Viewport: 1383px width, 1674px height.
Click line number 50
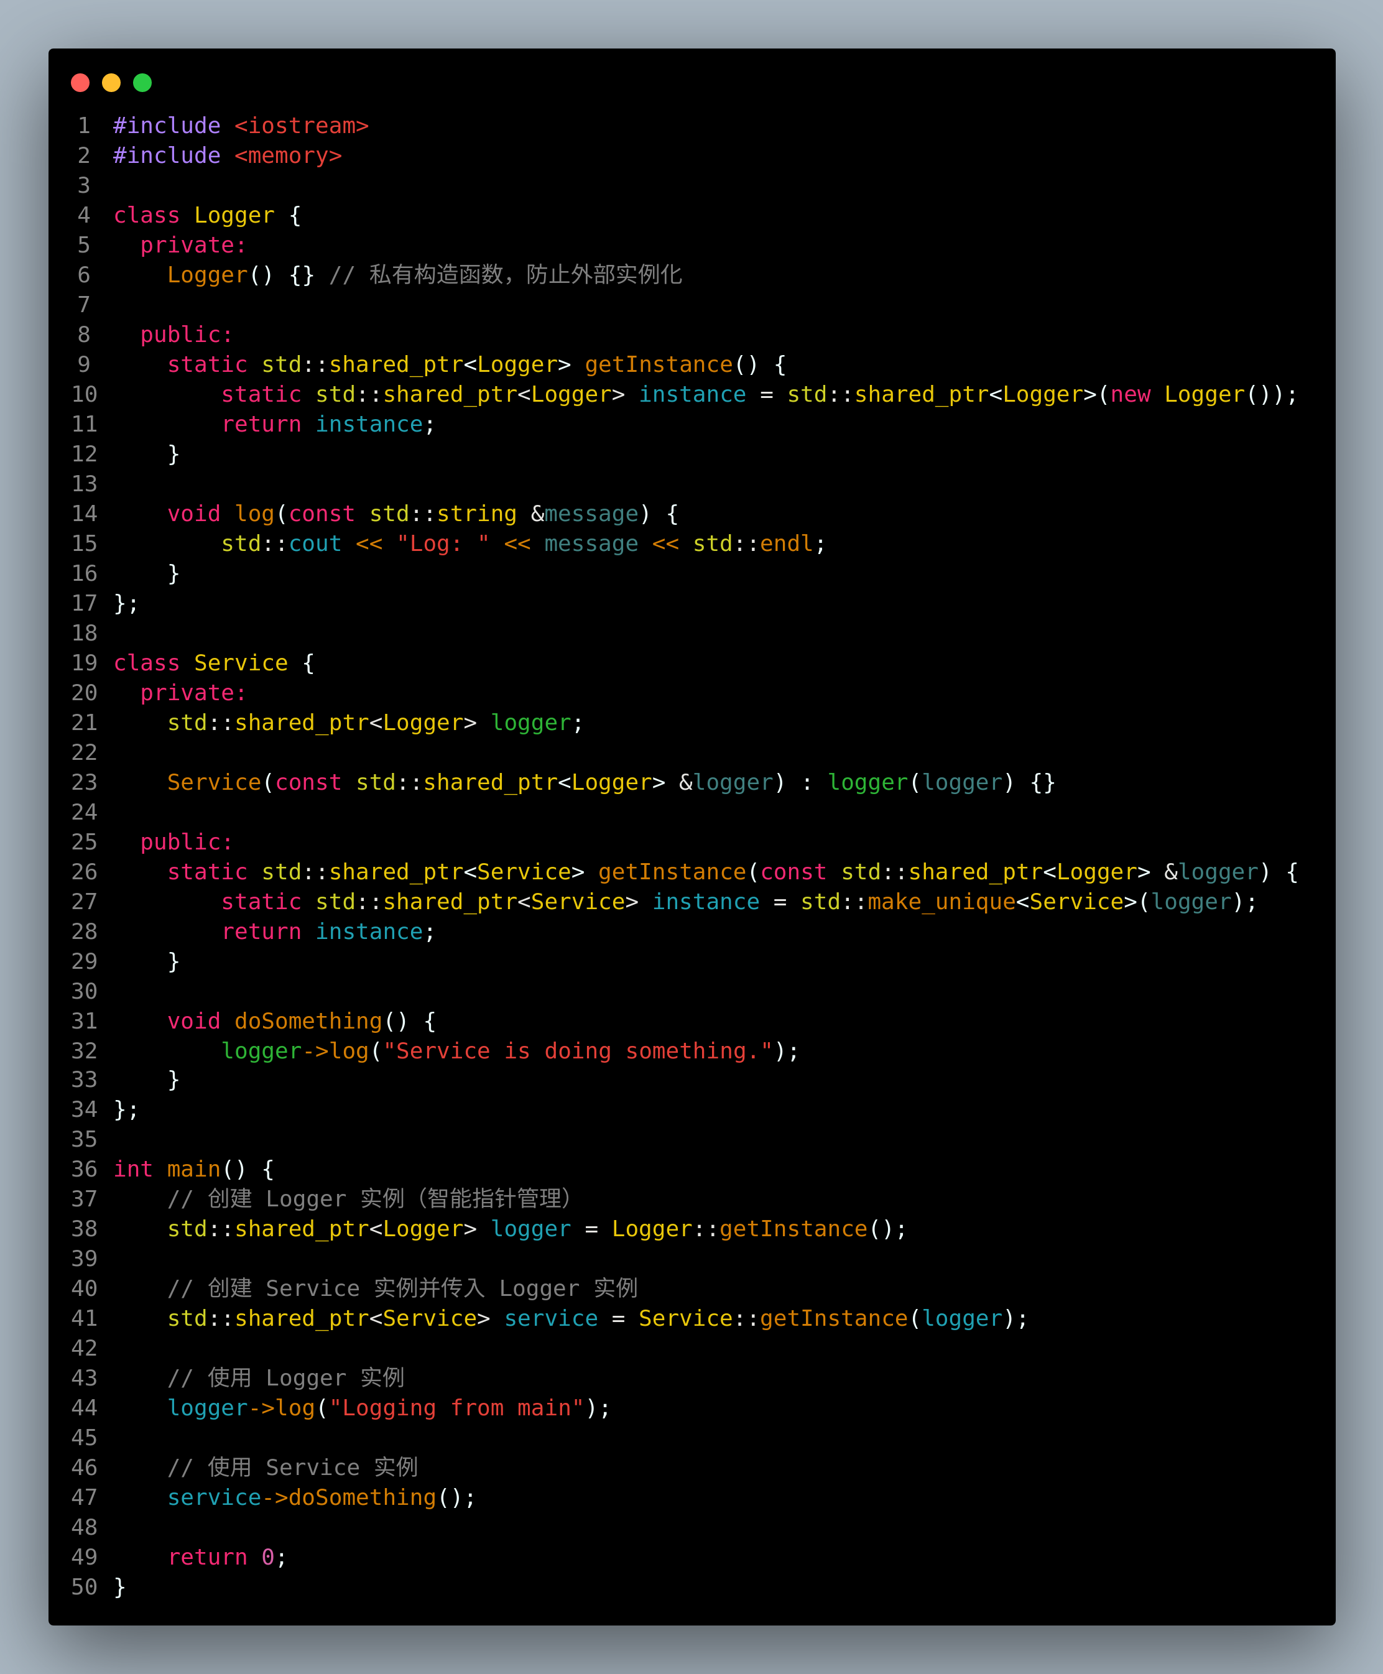[x=85, y=1587]
